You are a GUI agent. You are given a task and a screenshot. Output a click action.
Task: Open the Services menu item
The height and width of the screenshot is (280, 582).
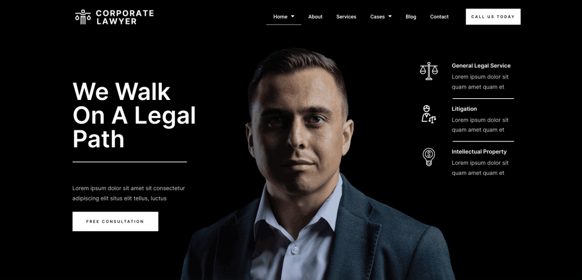point(346,16)
